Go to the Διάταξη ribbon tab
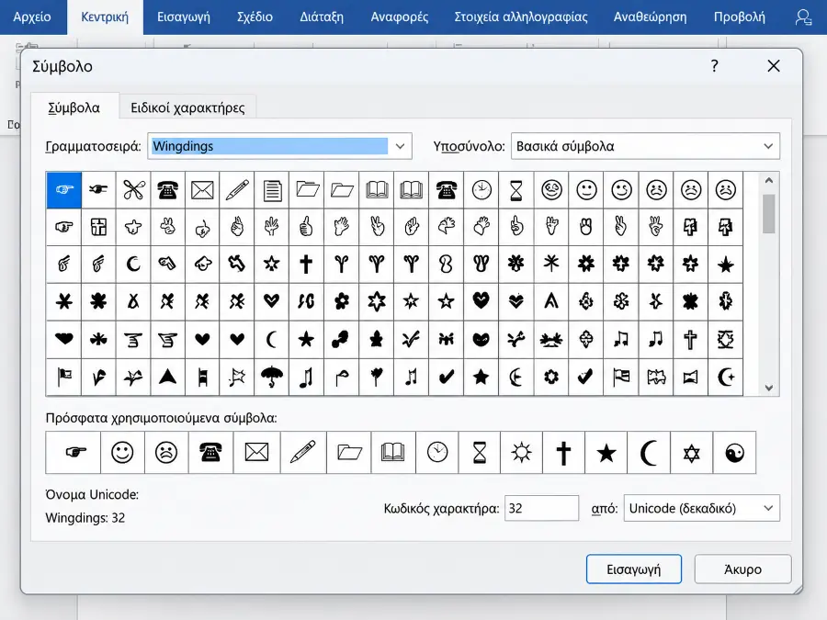Viewport: 827px width, 620px height. click(322, 17)
